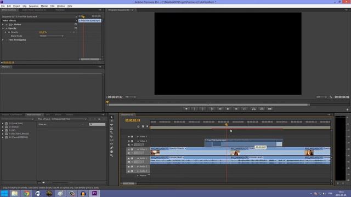Viewport: 351px width, 197px height.
Task: Open Button Editor plus icon
Action: (x=347, y=109)
